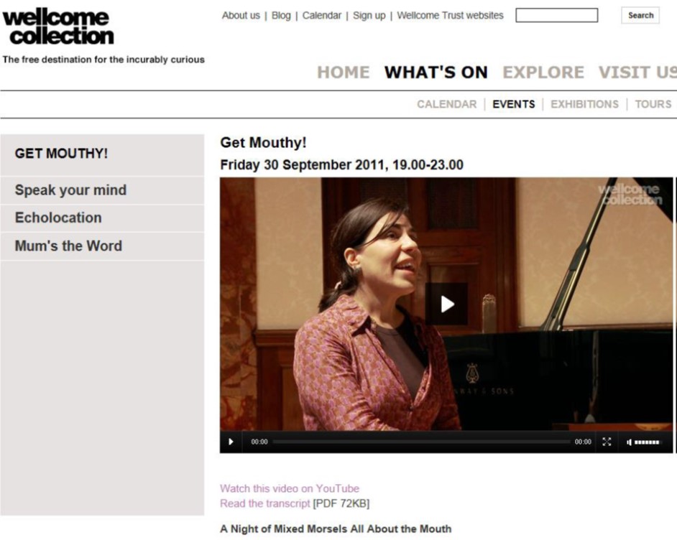The width and height of the screenshot is (677, 540).
Task: Open the Wellcome Collection logo homepage
Action: [x=58, y=27]
